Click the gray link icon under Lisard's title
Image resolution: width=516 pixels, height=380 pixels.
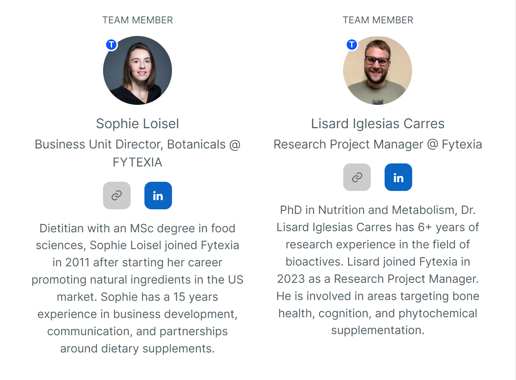[x=357, y=177]
